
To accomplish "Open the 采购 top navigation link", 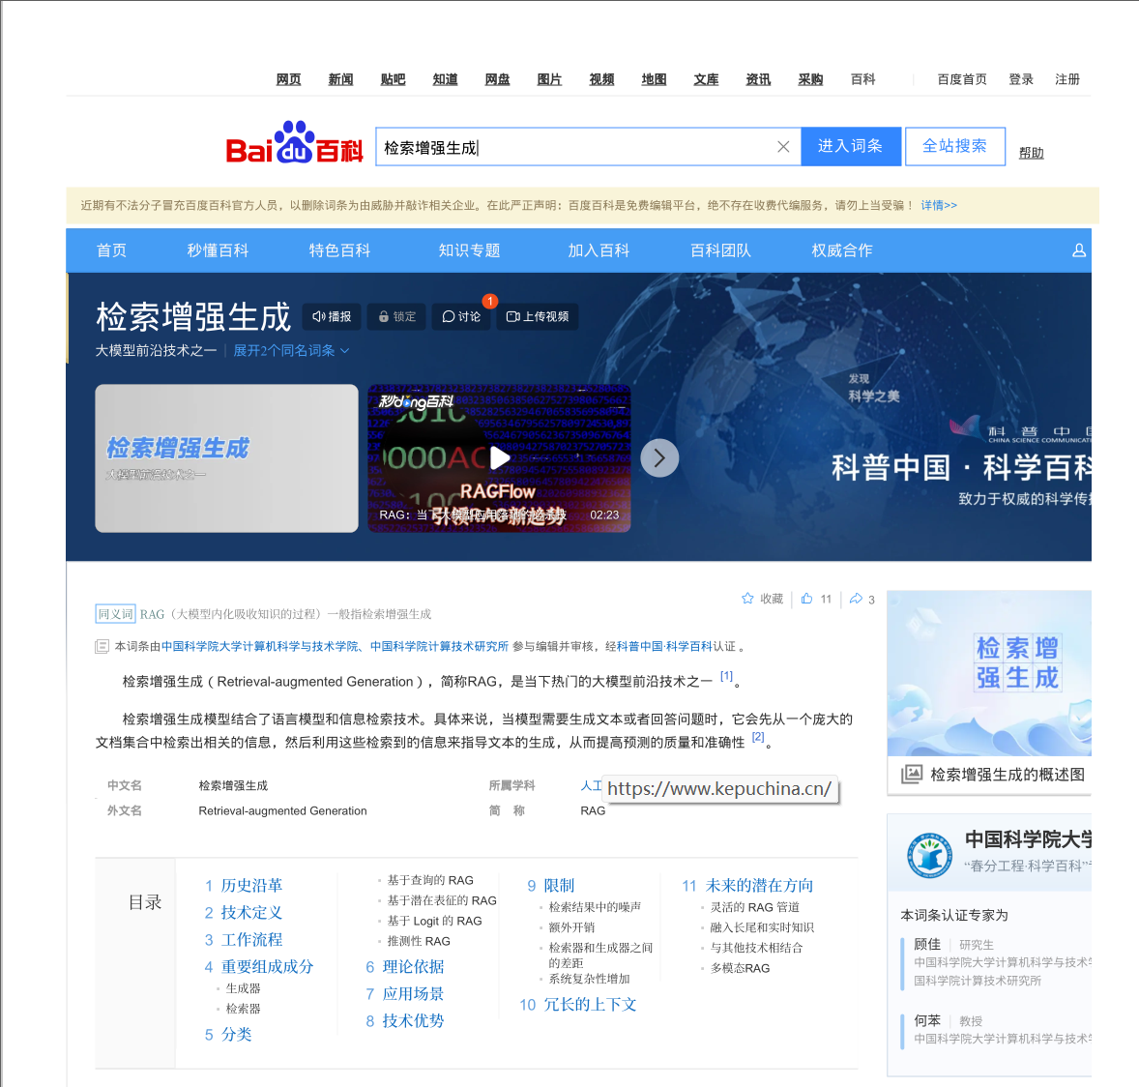I will (x=810, y=79).
